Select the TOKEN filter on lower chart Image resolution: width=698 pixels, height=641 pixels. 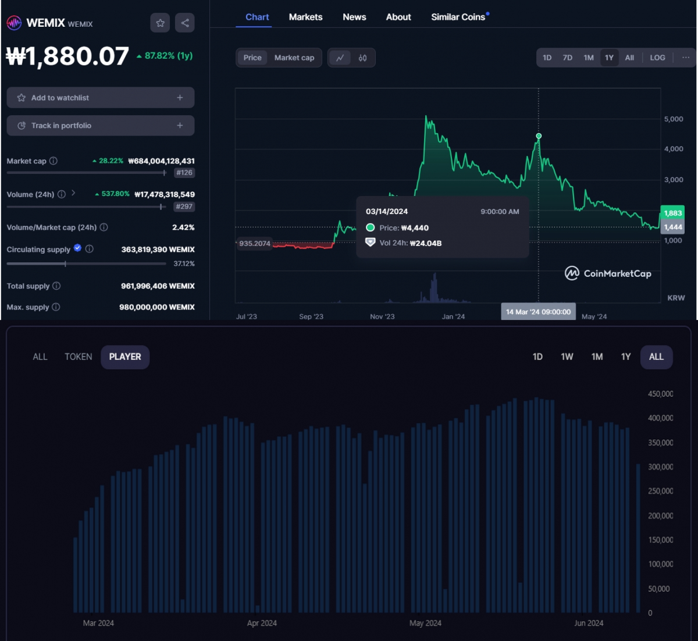pyautogui.click(x=78, y=357)
